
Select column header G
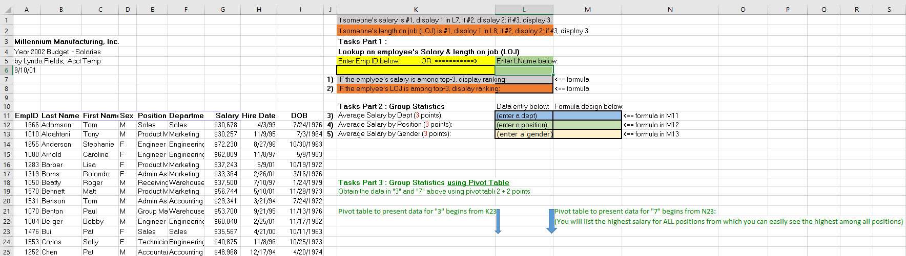[222, 9]
